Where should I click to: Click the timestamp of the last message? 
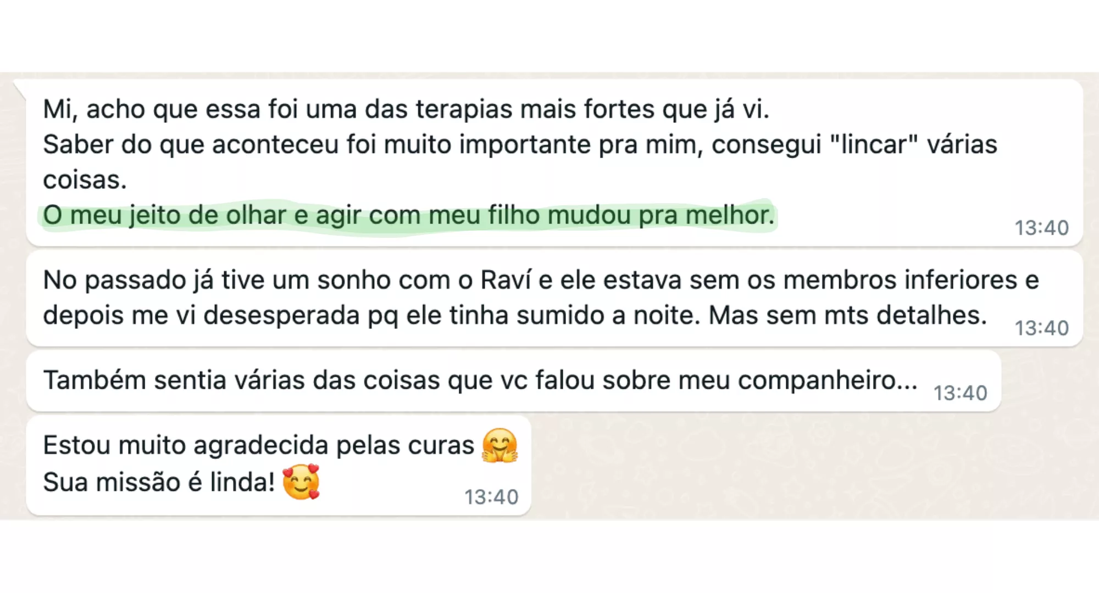[491, 497]
